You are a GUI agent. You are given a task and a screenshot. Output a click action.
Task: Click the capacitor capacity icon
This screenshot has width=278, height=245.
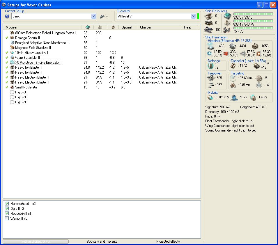click(233, 66)
